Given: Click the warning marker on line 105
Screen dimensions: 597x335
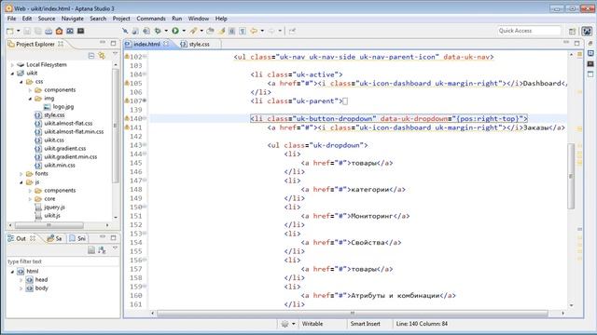Looking at the screenshot, I should click(127, 83).
